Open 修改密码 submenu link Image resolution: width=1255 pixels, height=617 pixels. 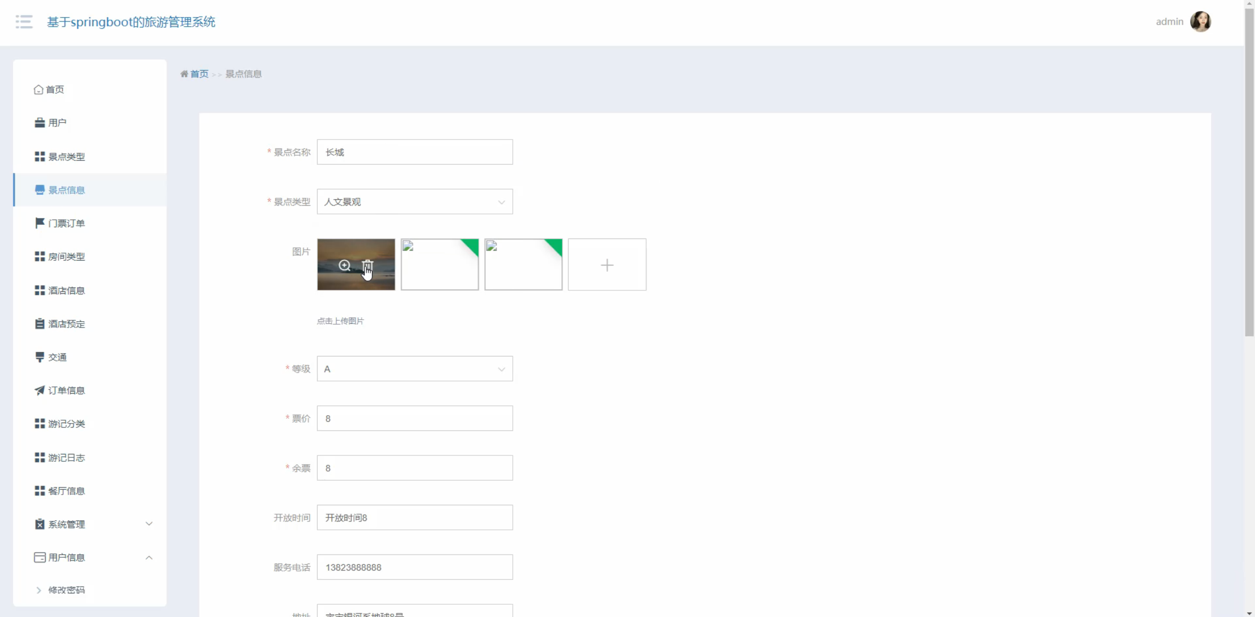coord(66,590)
